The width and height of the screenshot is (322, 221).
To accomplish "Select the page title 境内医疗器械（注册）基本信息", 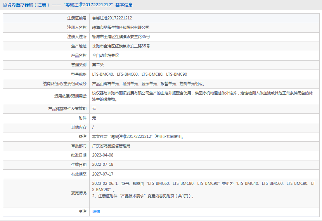I will [x=70, y=5].
